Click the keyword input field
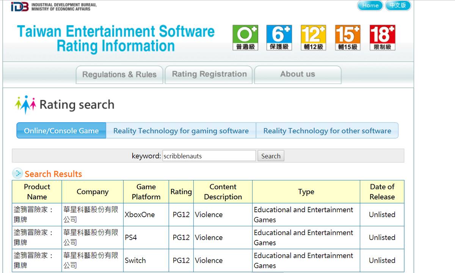 coord(209,156)
